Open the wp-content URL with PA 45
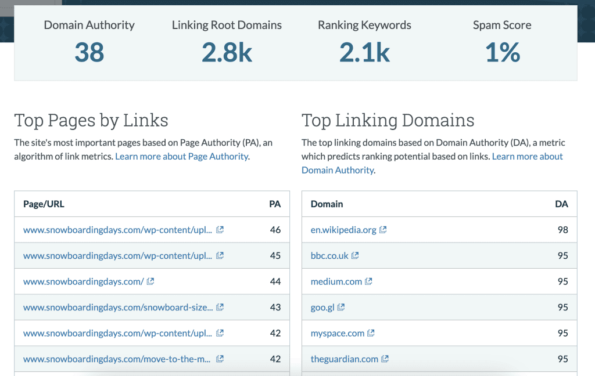The width and height of the screenshot is (595, 376). pyautogui.click(x=117, y=256)
